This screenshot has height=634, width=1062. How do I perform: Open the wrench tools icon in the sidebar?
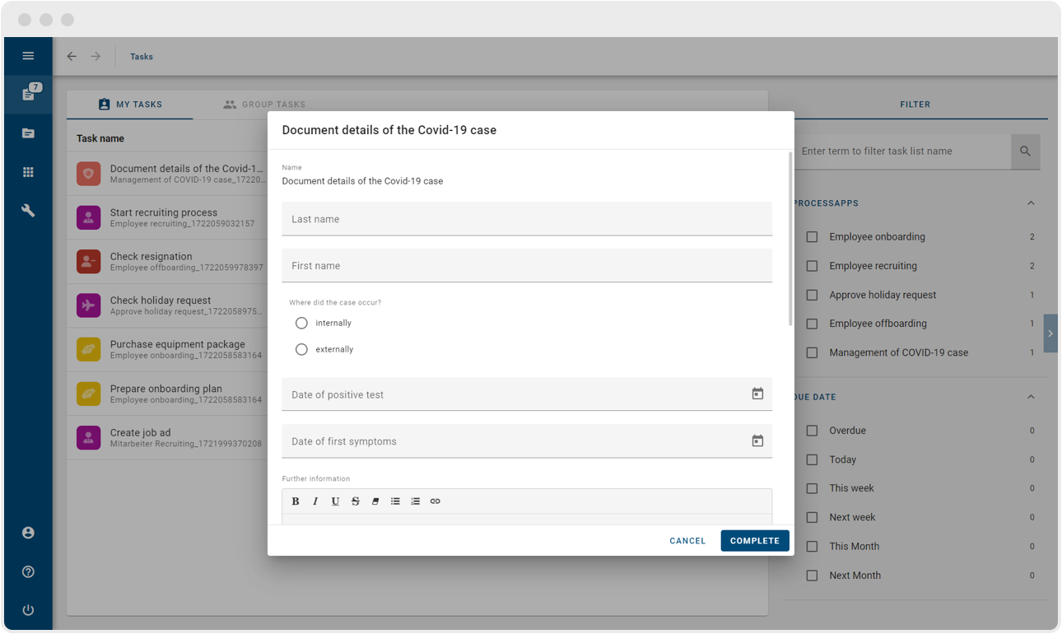(28, 211)
